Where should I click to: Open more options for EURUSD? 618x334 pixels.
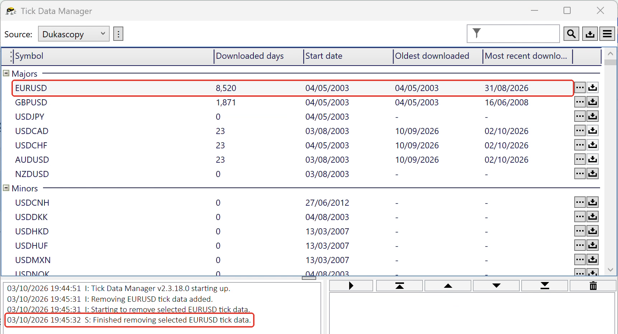click(x=580, y=88)
